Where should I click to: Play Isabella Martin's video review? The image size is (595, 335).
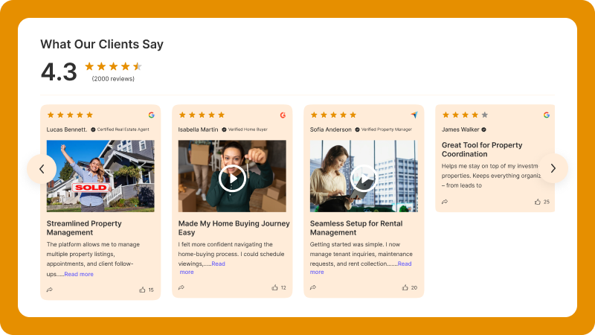(232, 177)
